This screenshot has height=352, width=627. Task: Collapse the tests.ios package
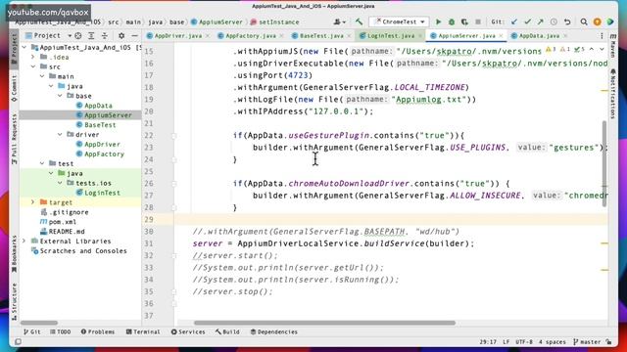pos(60,183)
